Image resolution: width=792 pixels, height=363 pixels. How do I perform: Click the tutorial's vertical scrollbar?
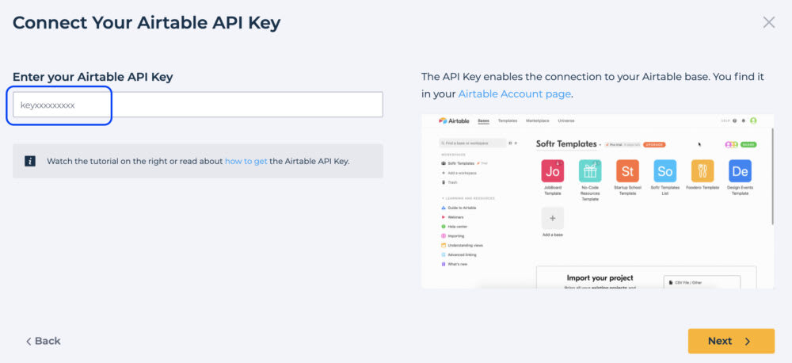772,176
